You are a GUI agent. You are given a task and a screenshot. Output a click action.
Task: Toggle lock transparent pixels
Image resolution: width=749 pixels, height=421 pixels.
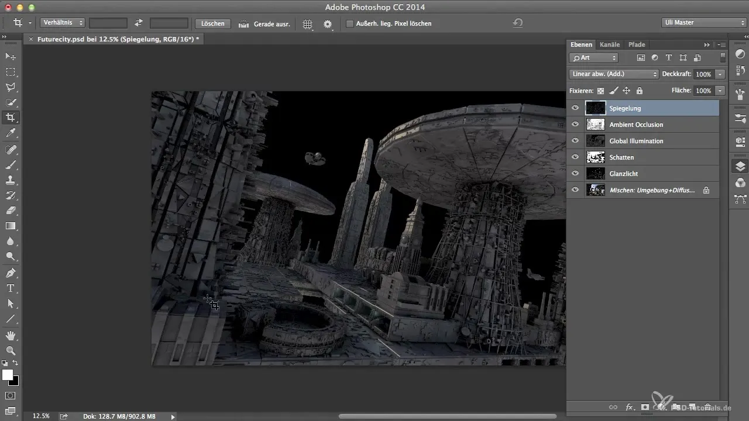click(600, 91)
